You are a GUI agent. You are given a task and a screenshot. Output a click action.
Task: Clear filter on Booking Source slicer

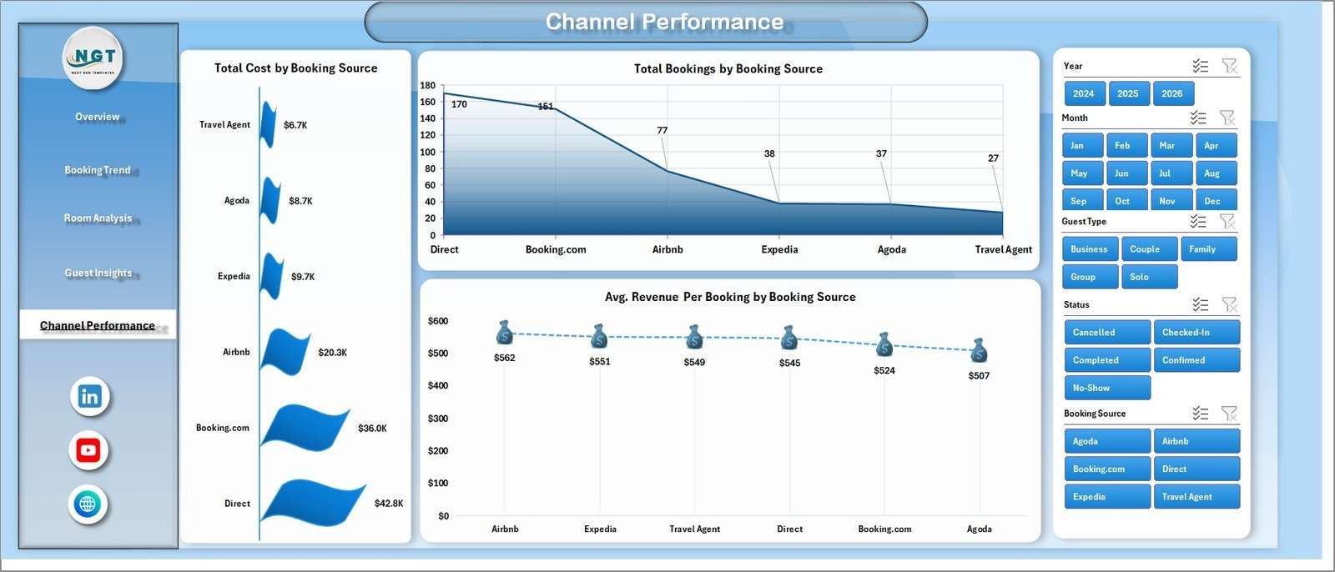(x=1229, y=414)
